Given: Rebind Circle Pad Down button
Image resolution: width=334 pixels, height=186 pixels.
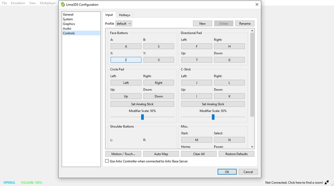Looking at the screenshot, I should click(x=159, y=96).
